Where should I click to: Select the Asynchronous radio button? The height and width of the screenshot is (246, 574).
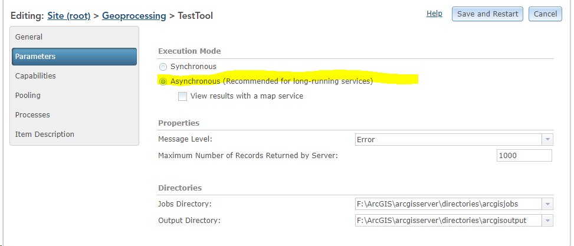163,81
